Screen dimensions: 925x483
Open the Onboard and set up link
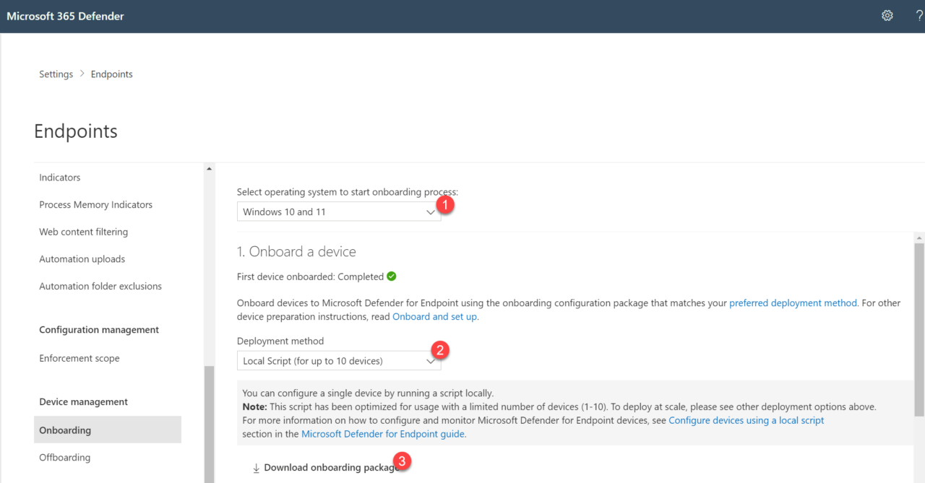click(434, 316)
